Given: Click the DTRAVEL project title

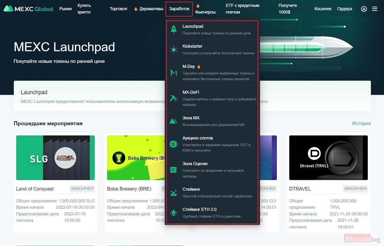Looking at the screenshot, I should click(300, 189).
